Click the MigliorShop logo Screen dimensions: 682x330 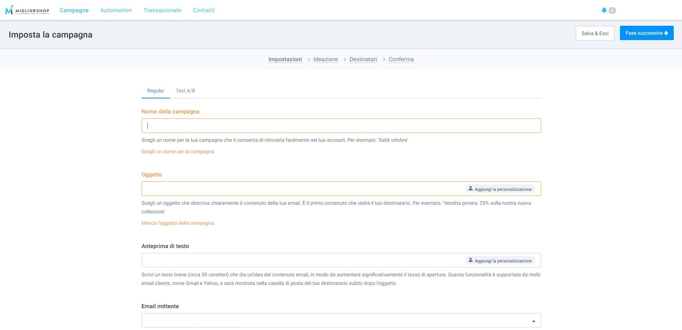[x=27, y=10]
